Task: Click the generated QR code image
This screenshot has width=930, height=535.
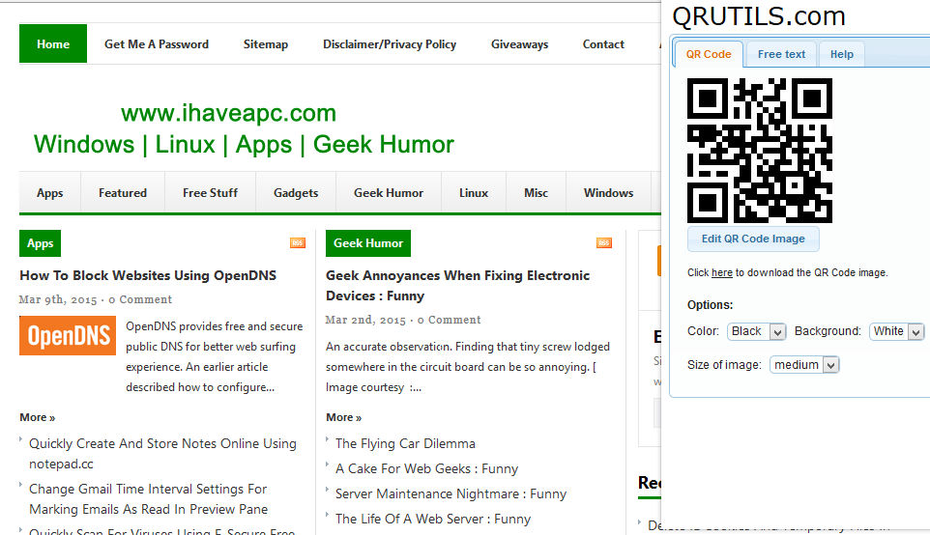Action: [x=760, y=151]
